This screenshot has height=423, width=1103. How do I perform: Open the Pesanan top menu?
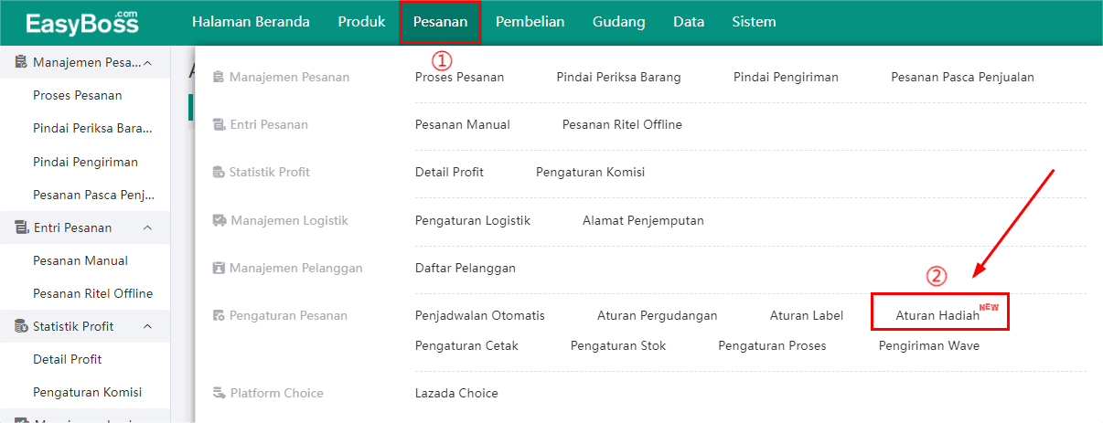tap(440, 22)
